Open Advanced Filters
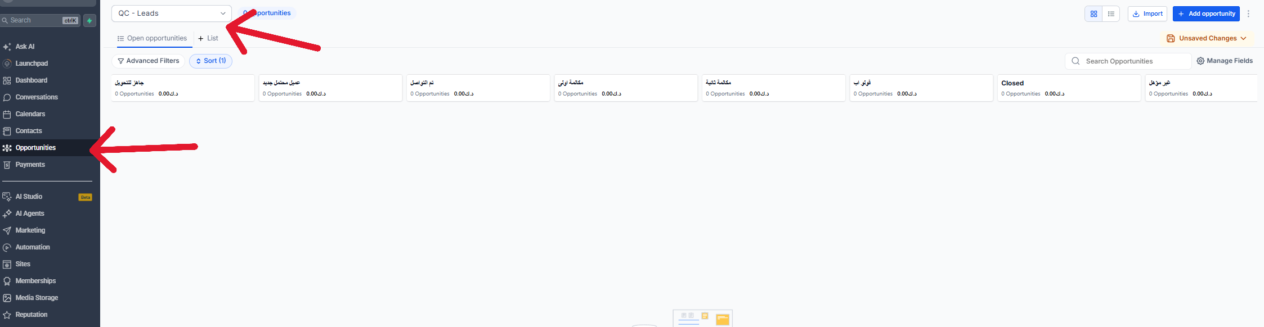 (149, 61)
